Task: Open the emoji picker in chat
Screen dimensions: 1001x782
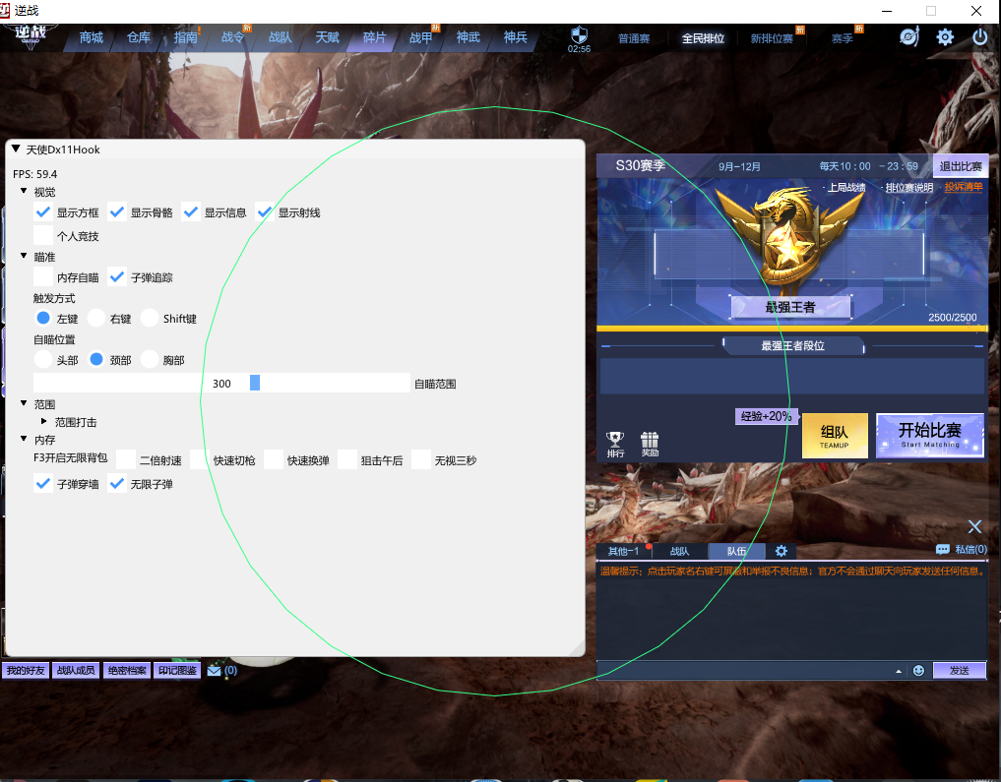Action: pyautogui.click(x=919, y=670)
